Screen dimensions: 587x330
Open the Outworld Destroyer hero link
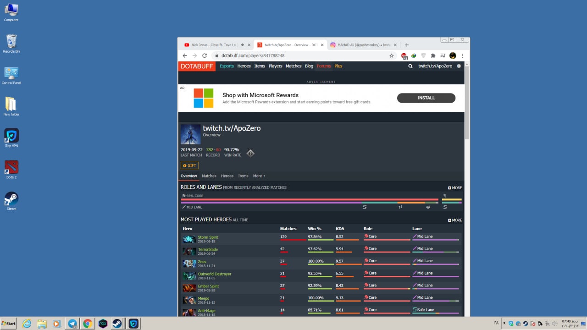click(215, 274)
